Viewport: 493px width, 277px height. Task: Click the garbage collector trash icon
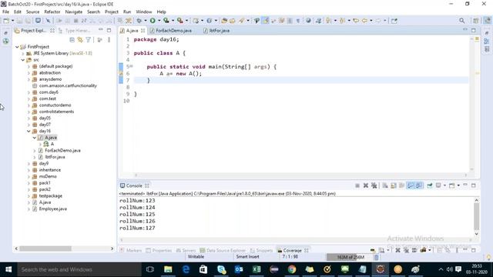[377, 257]
